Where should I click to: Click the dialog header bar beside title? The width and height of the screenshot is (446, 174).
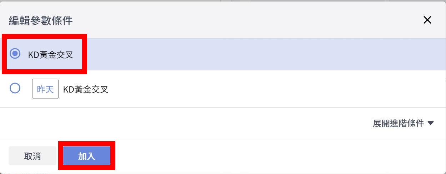click(232, 20)
